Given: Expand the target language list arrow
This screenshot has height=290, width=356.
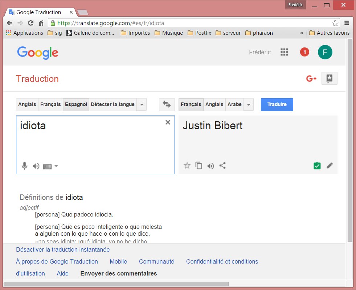Looking at the screenshot, I should (x=249, y=105).
